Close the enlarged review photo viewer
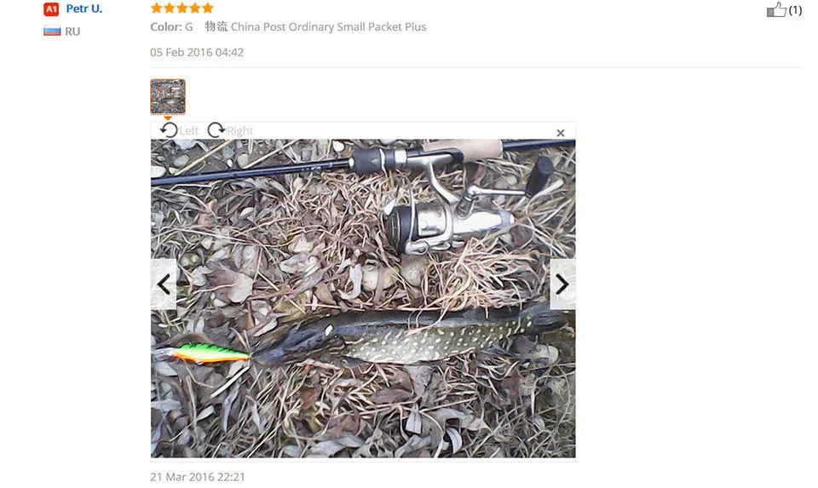The width and height of the screenshot is (818, 488). click(561, 133)
